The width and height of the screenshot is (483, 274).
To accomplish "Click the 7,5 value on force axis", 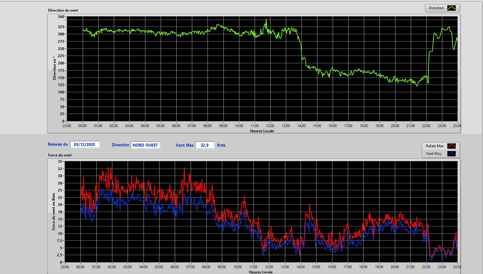I will [59, 240].
